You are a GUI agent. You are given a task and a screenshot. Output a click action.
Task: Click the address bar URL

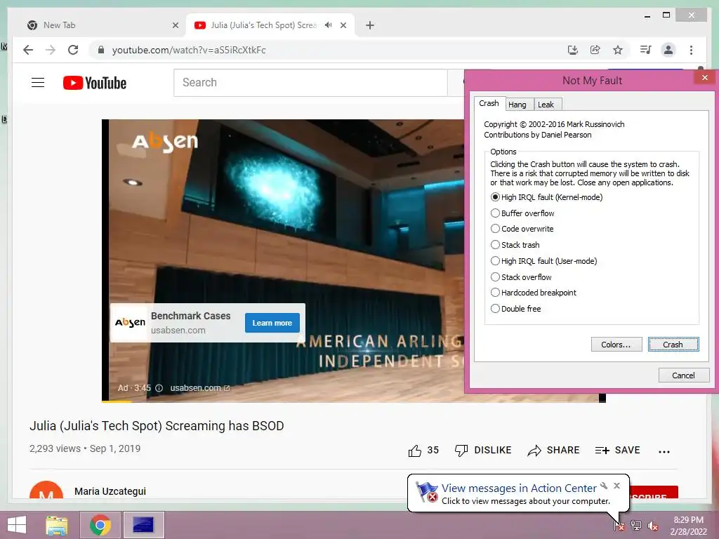tap(189, 50)
